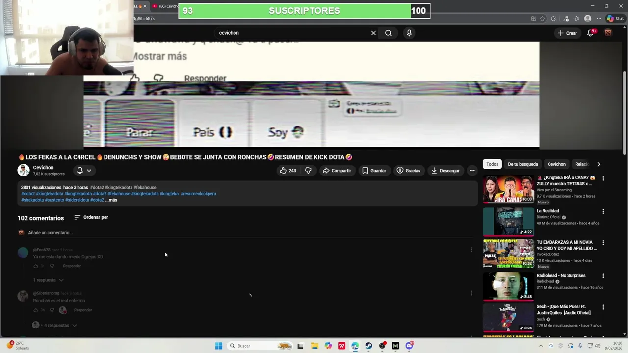
Task: Open options for La Realidad video
Action: 603,211
